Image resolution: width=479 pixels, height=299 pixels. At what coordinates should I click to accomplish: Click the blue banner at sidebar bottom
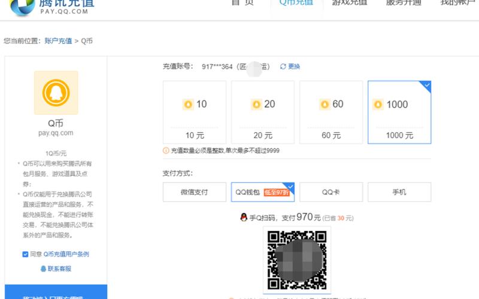tap(56, 292)
